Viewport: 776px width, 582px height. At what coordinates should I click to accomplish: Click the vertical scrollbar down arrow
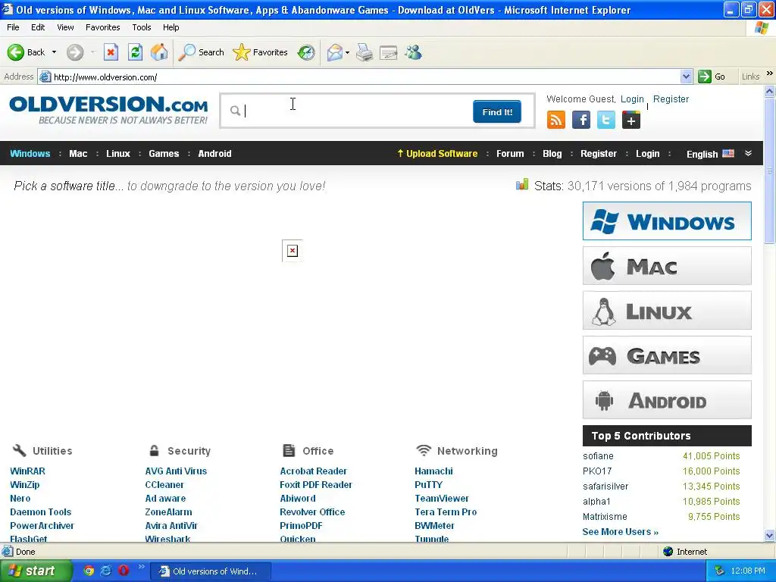(769, 535)
